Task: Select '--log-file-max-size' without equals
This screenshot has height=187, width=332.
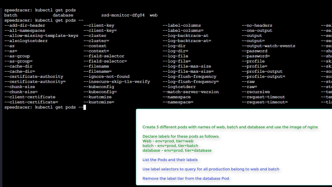Action: pos(187,66)
